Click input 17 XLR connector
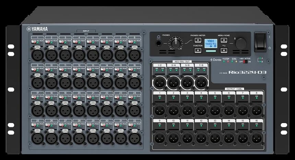 [x=38, y=111]
